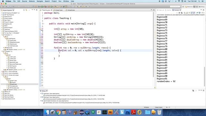Click Display Selected Console icon
Image resolution: width=206 pixels, height=116 pixels.
[200, 13]
